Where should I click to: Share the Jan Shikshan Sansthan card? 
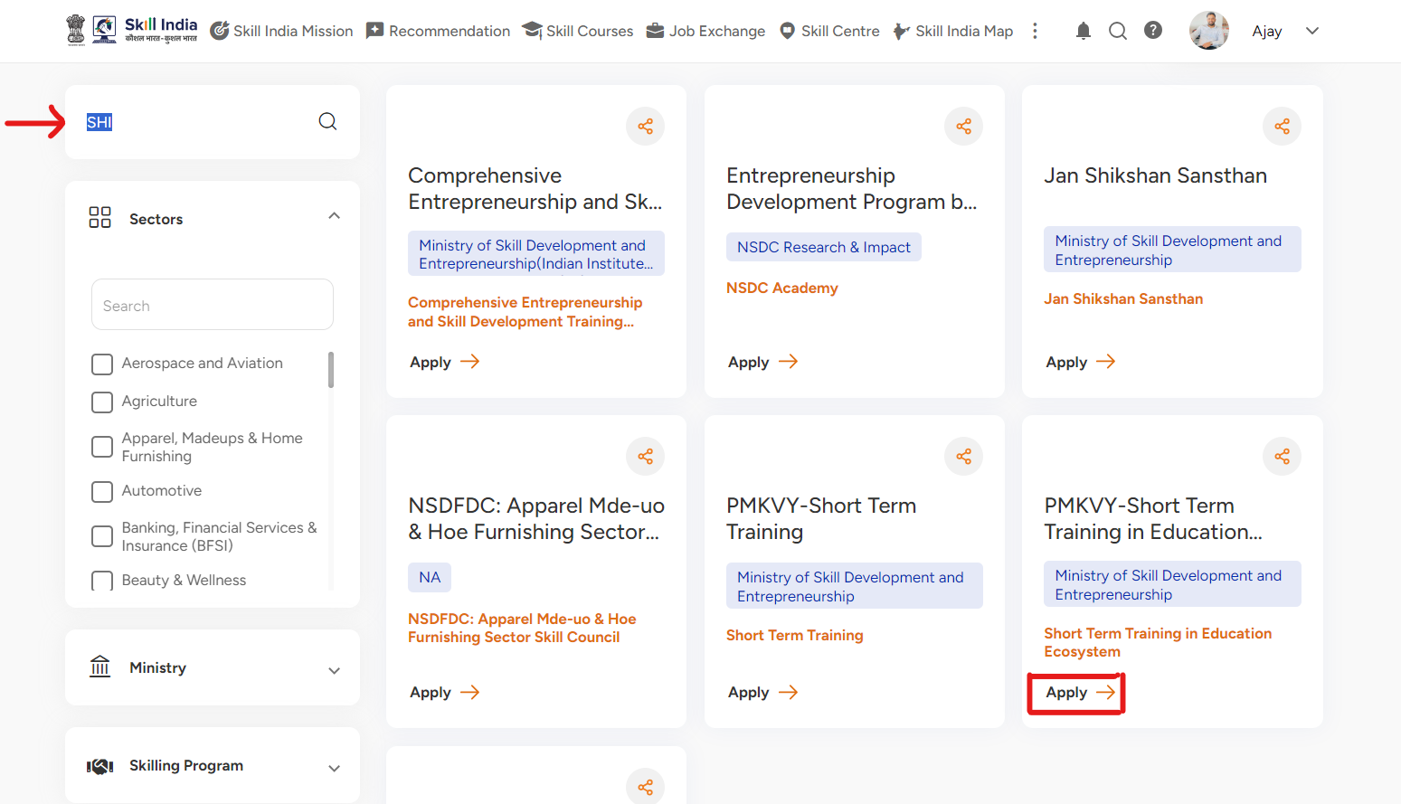[x=1282, y=126]
